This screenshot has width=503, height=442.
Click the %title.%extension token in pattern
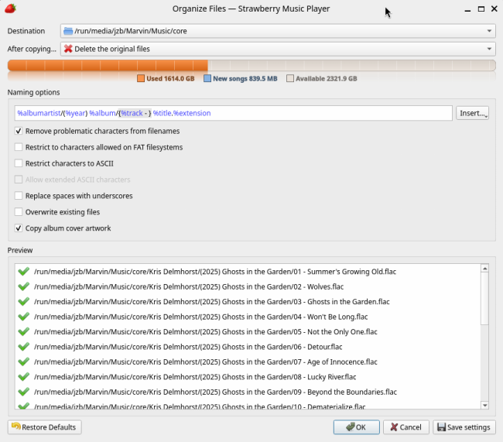click(x=182, y=113)
